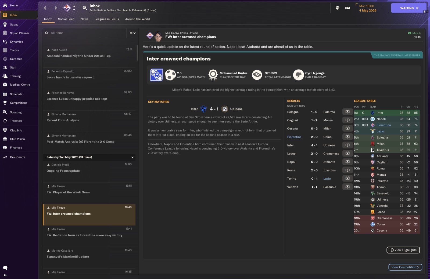430x279 pixels.
Task: Click the Club Info shield icon
Action: coord(5,130)
